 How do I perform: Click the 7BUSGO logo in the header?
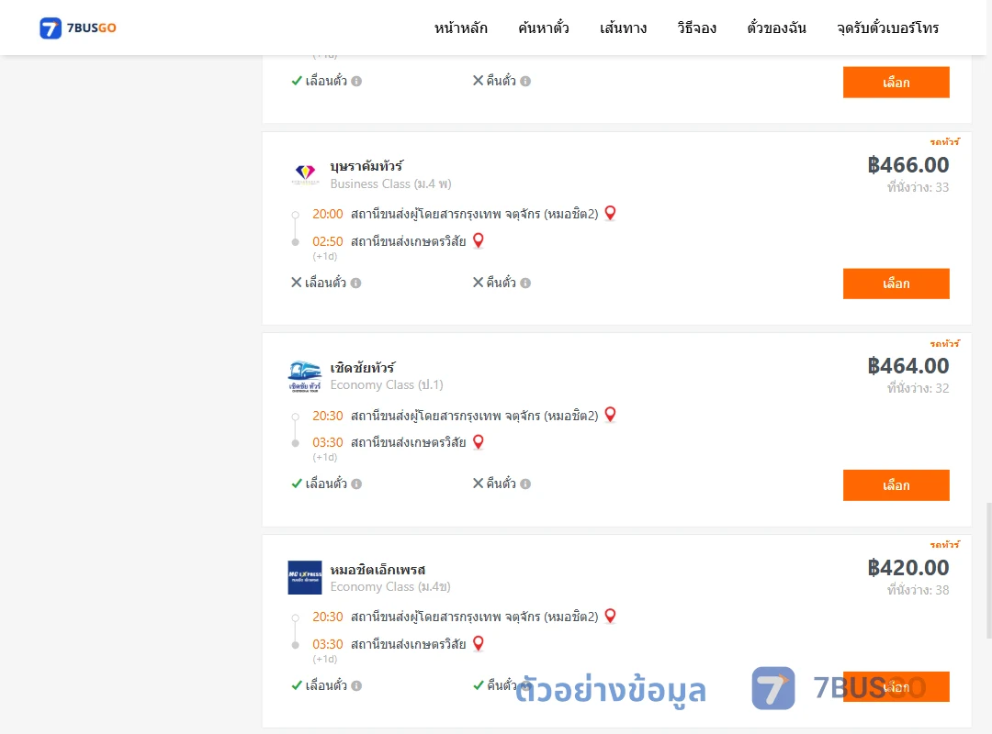pyautogui.click(x=78, y=28)
